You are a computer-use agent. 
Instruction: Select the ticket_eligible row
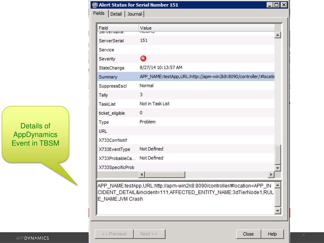186,113
